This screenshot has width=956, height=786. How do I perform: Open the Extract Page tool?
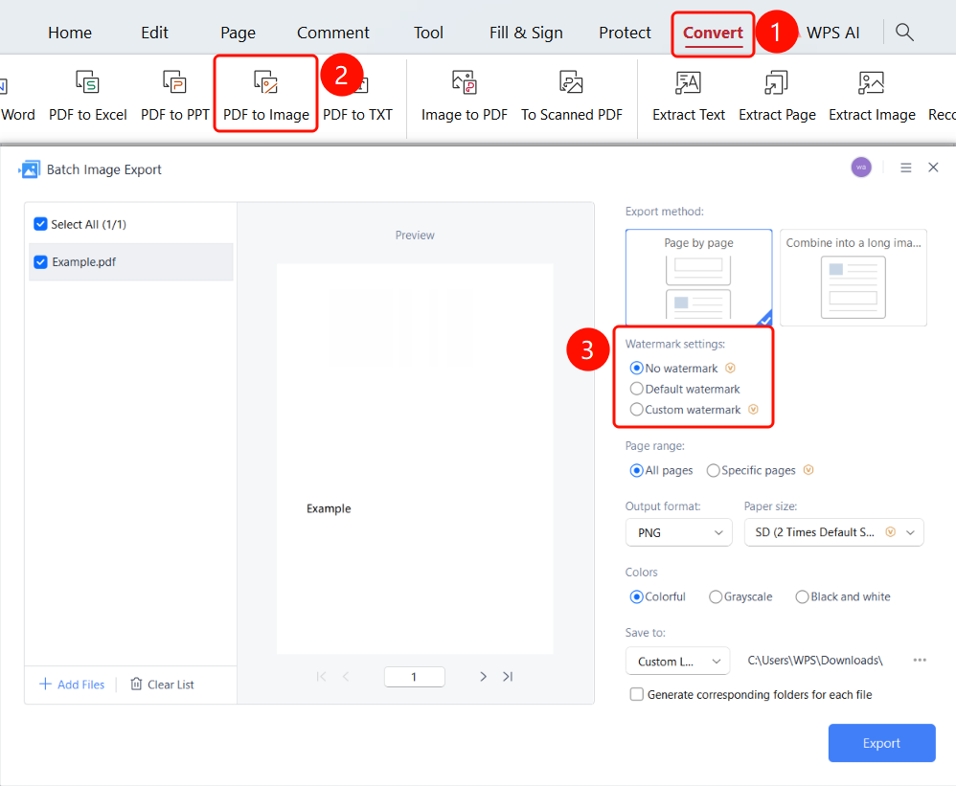[777, 97]
